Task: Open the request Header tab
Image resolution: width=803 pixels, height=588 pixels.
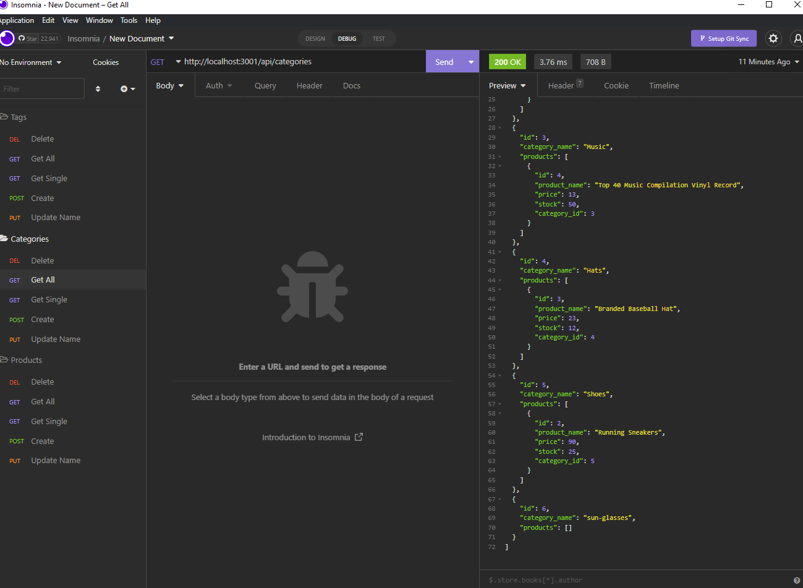Action: [x=309, y=86]
